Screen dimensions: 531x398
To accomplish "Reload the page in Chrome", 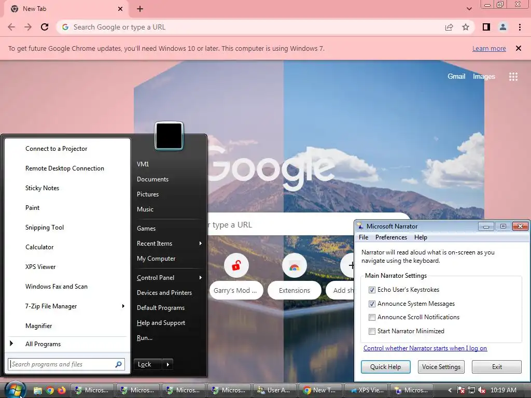I will coord(45,27).
